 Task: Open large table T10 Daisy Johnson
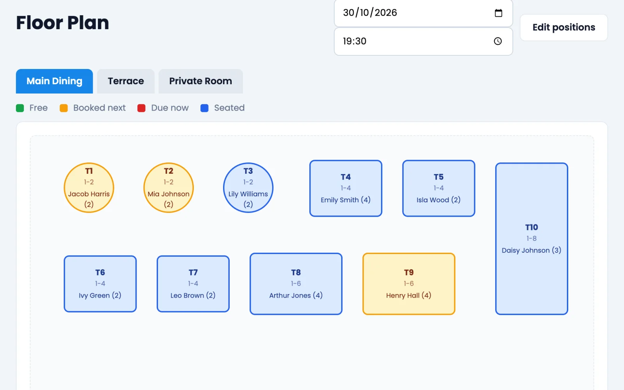click(x=532, y=238)
